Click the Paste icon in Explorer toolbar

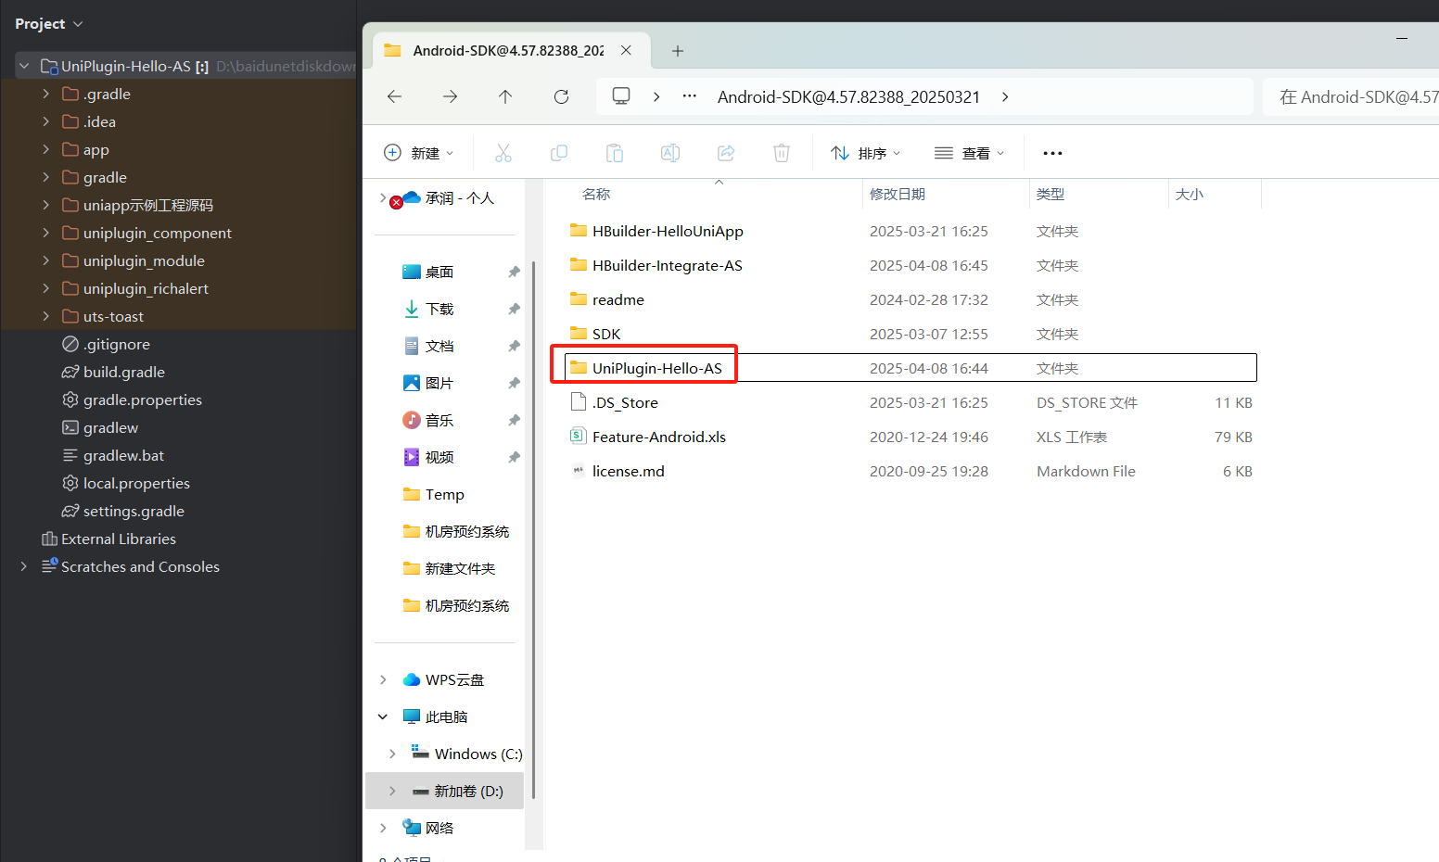(615, 153)
